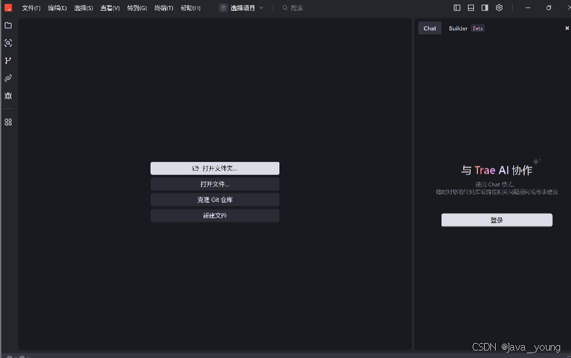Click the 与 Trae AI 协作 heading
This screenshot has height=358, width=571.
point(496,170)
